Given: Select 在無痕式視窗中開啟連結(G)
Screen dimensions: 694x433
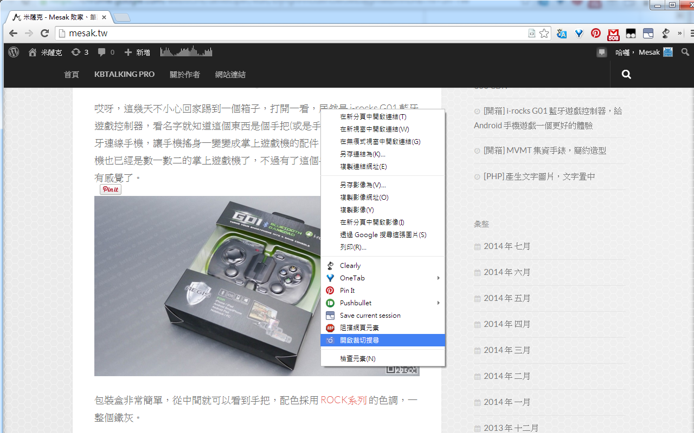Looking at the screenshot, I should pos(383,141).
